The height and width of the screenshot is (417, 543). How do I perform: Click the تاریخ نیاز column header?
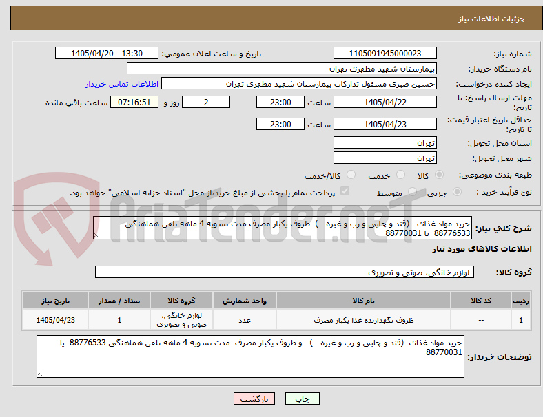55,301
